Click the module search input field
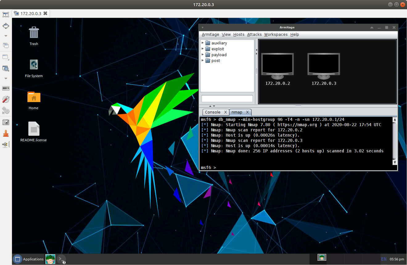407x265 pixels. [227, 99]
